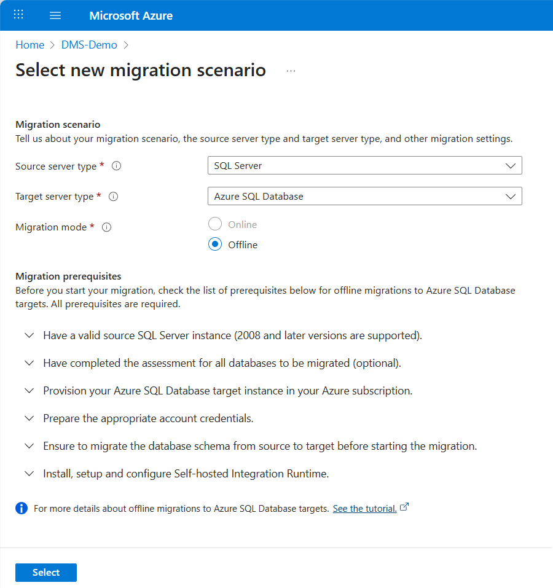Click the external link icon after the tutorial link
The image size is (553, 588).
(x=404, y=507)
